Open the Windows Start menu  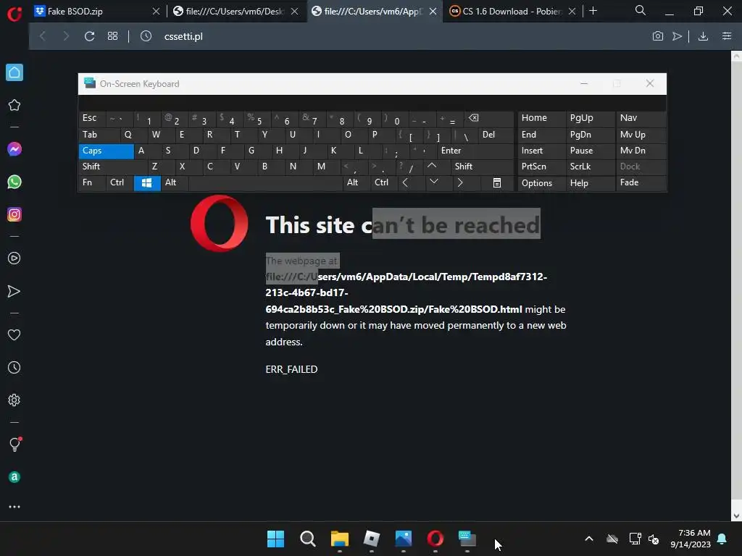click(x=275, y=539)
